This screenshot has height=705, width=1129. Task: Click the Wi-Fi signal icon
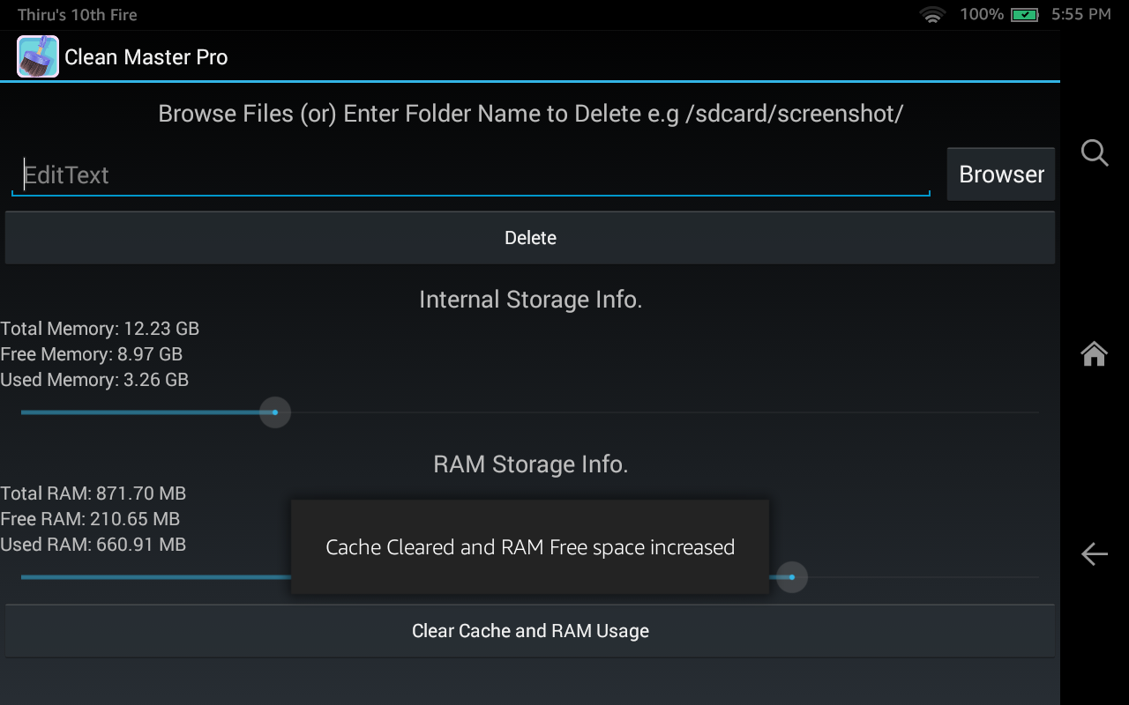coord(932,14)
